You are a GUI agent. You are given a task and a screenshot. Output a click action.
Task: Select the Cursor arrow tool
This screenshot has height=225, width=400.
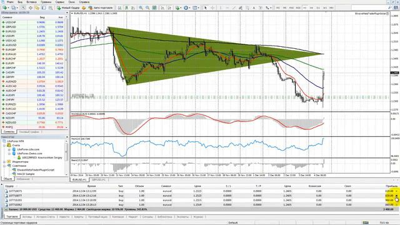pyautogui.click(x=206, y=8)
